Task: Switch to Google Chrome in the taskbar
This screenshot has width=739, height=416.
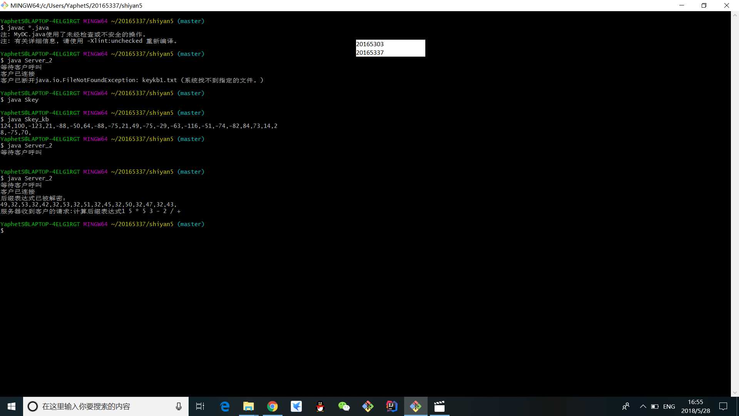Action: click(x=273, y=406)
